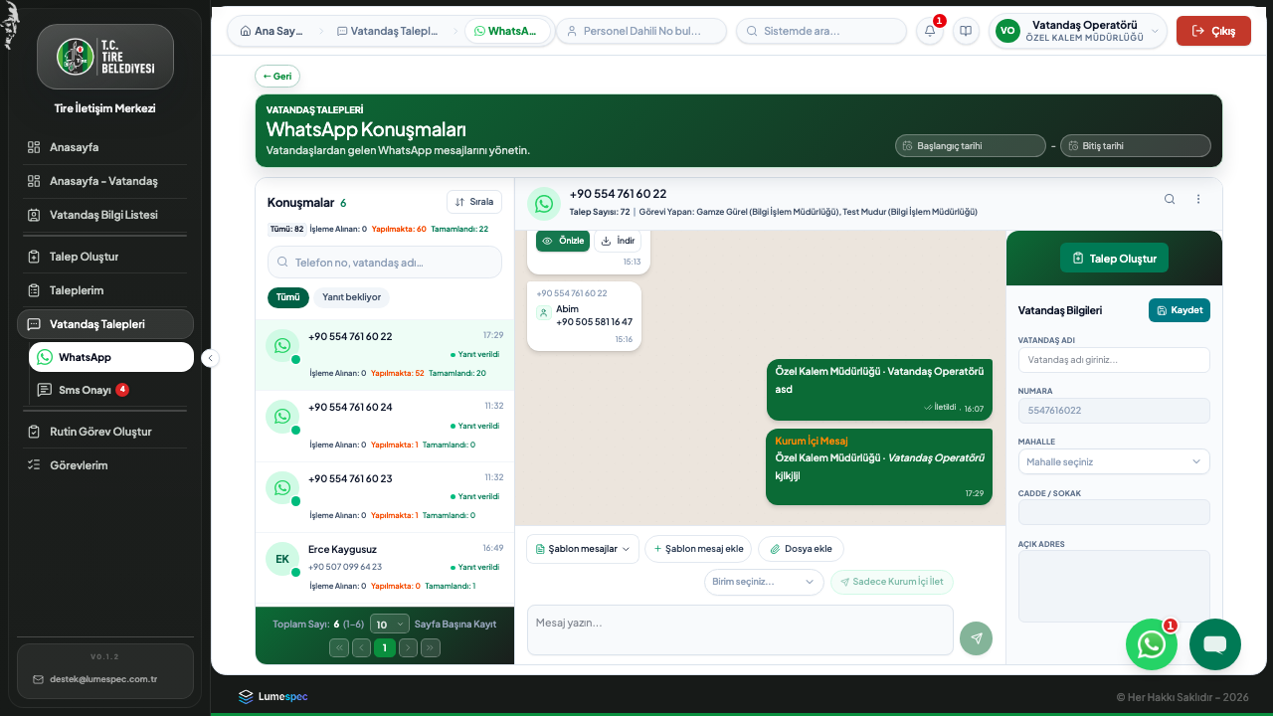Go back with Geri button

pos(277,76)
